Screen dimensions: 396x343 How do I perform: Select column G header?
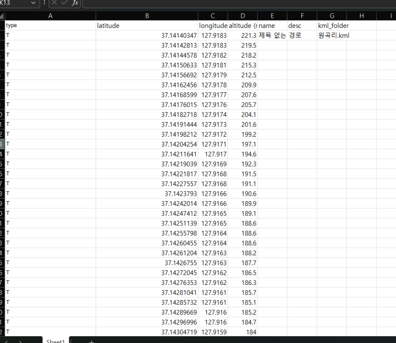(332, 16)
